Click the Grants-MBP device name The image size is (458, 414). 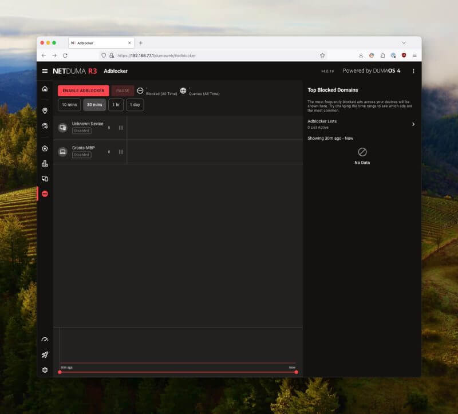click(83, 148)
